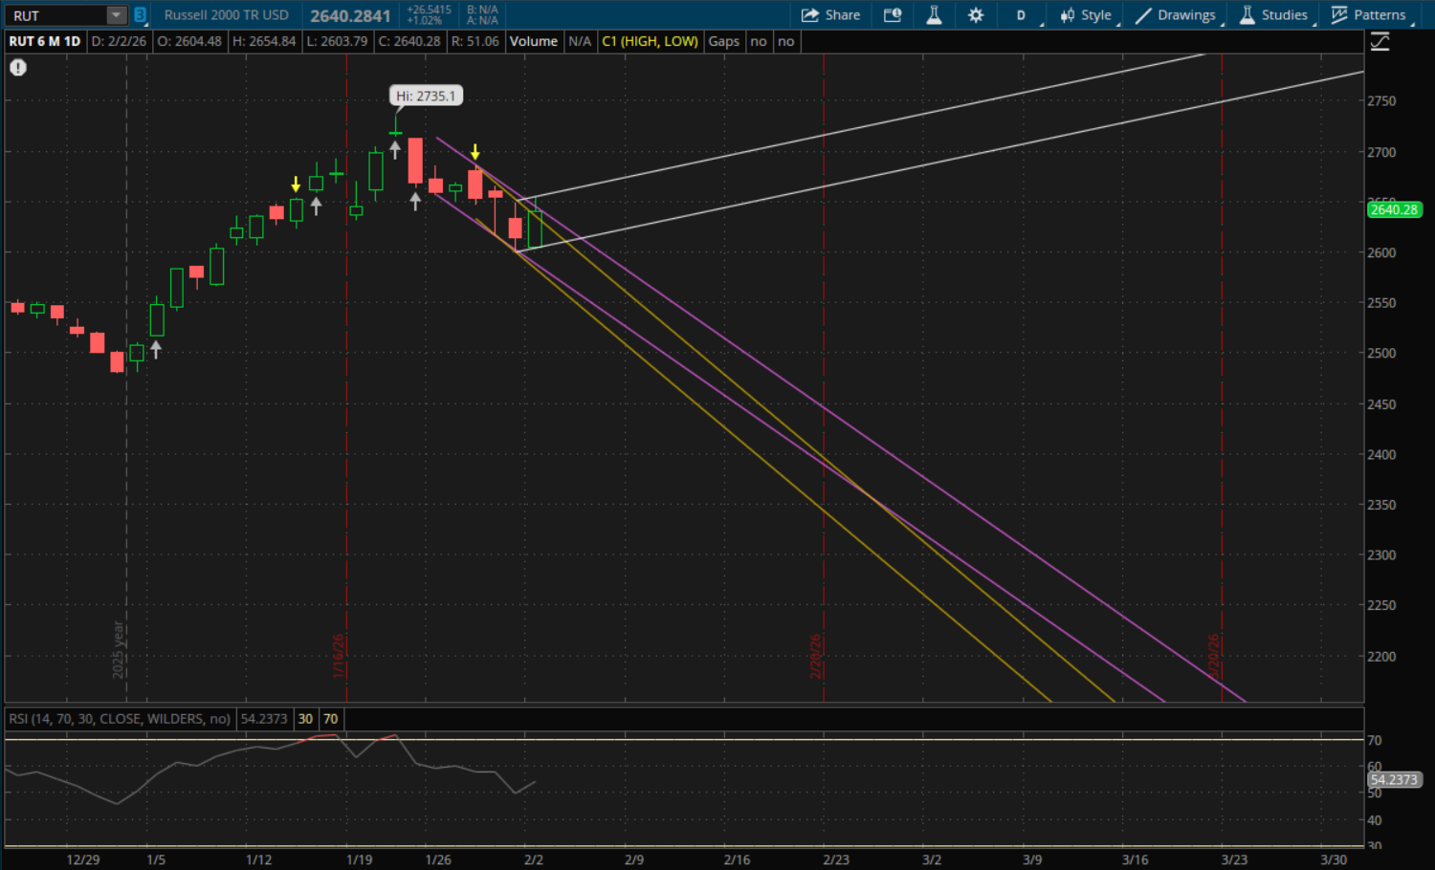Click the Share icon button
The width and height of the screenshot is (1435, 870).
pyautogui.click(x=830, y=15)
